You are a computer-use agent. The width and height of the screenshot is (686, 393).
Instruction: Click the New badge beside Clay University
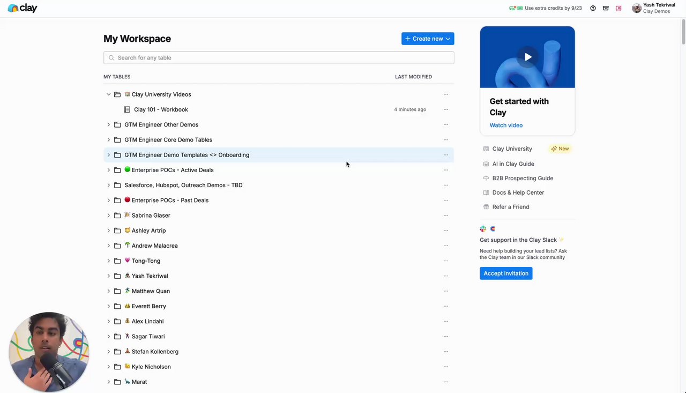point(560,149)
